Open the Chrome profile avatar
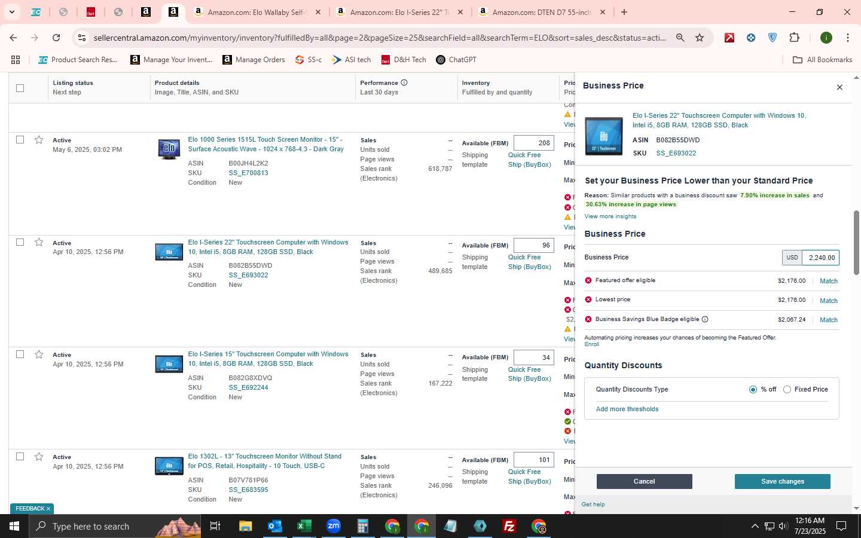The image size is (861, 538). (x=826, y=38)
